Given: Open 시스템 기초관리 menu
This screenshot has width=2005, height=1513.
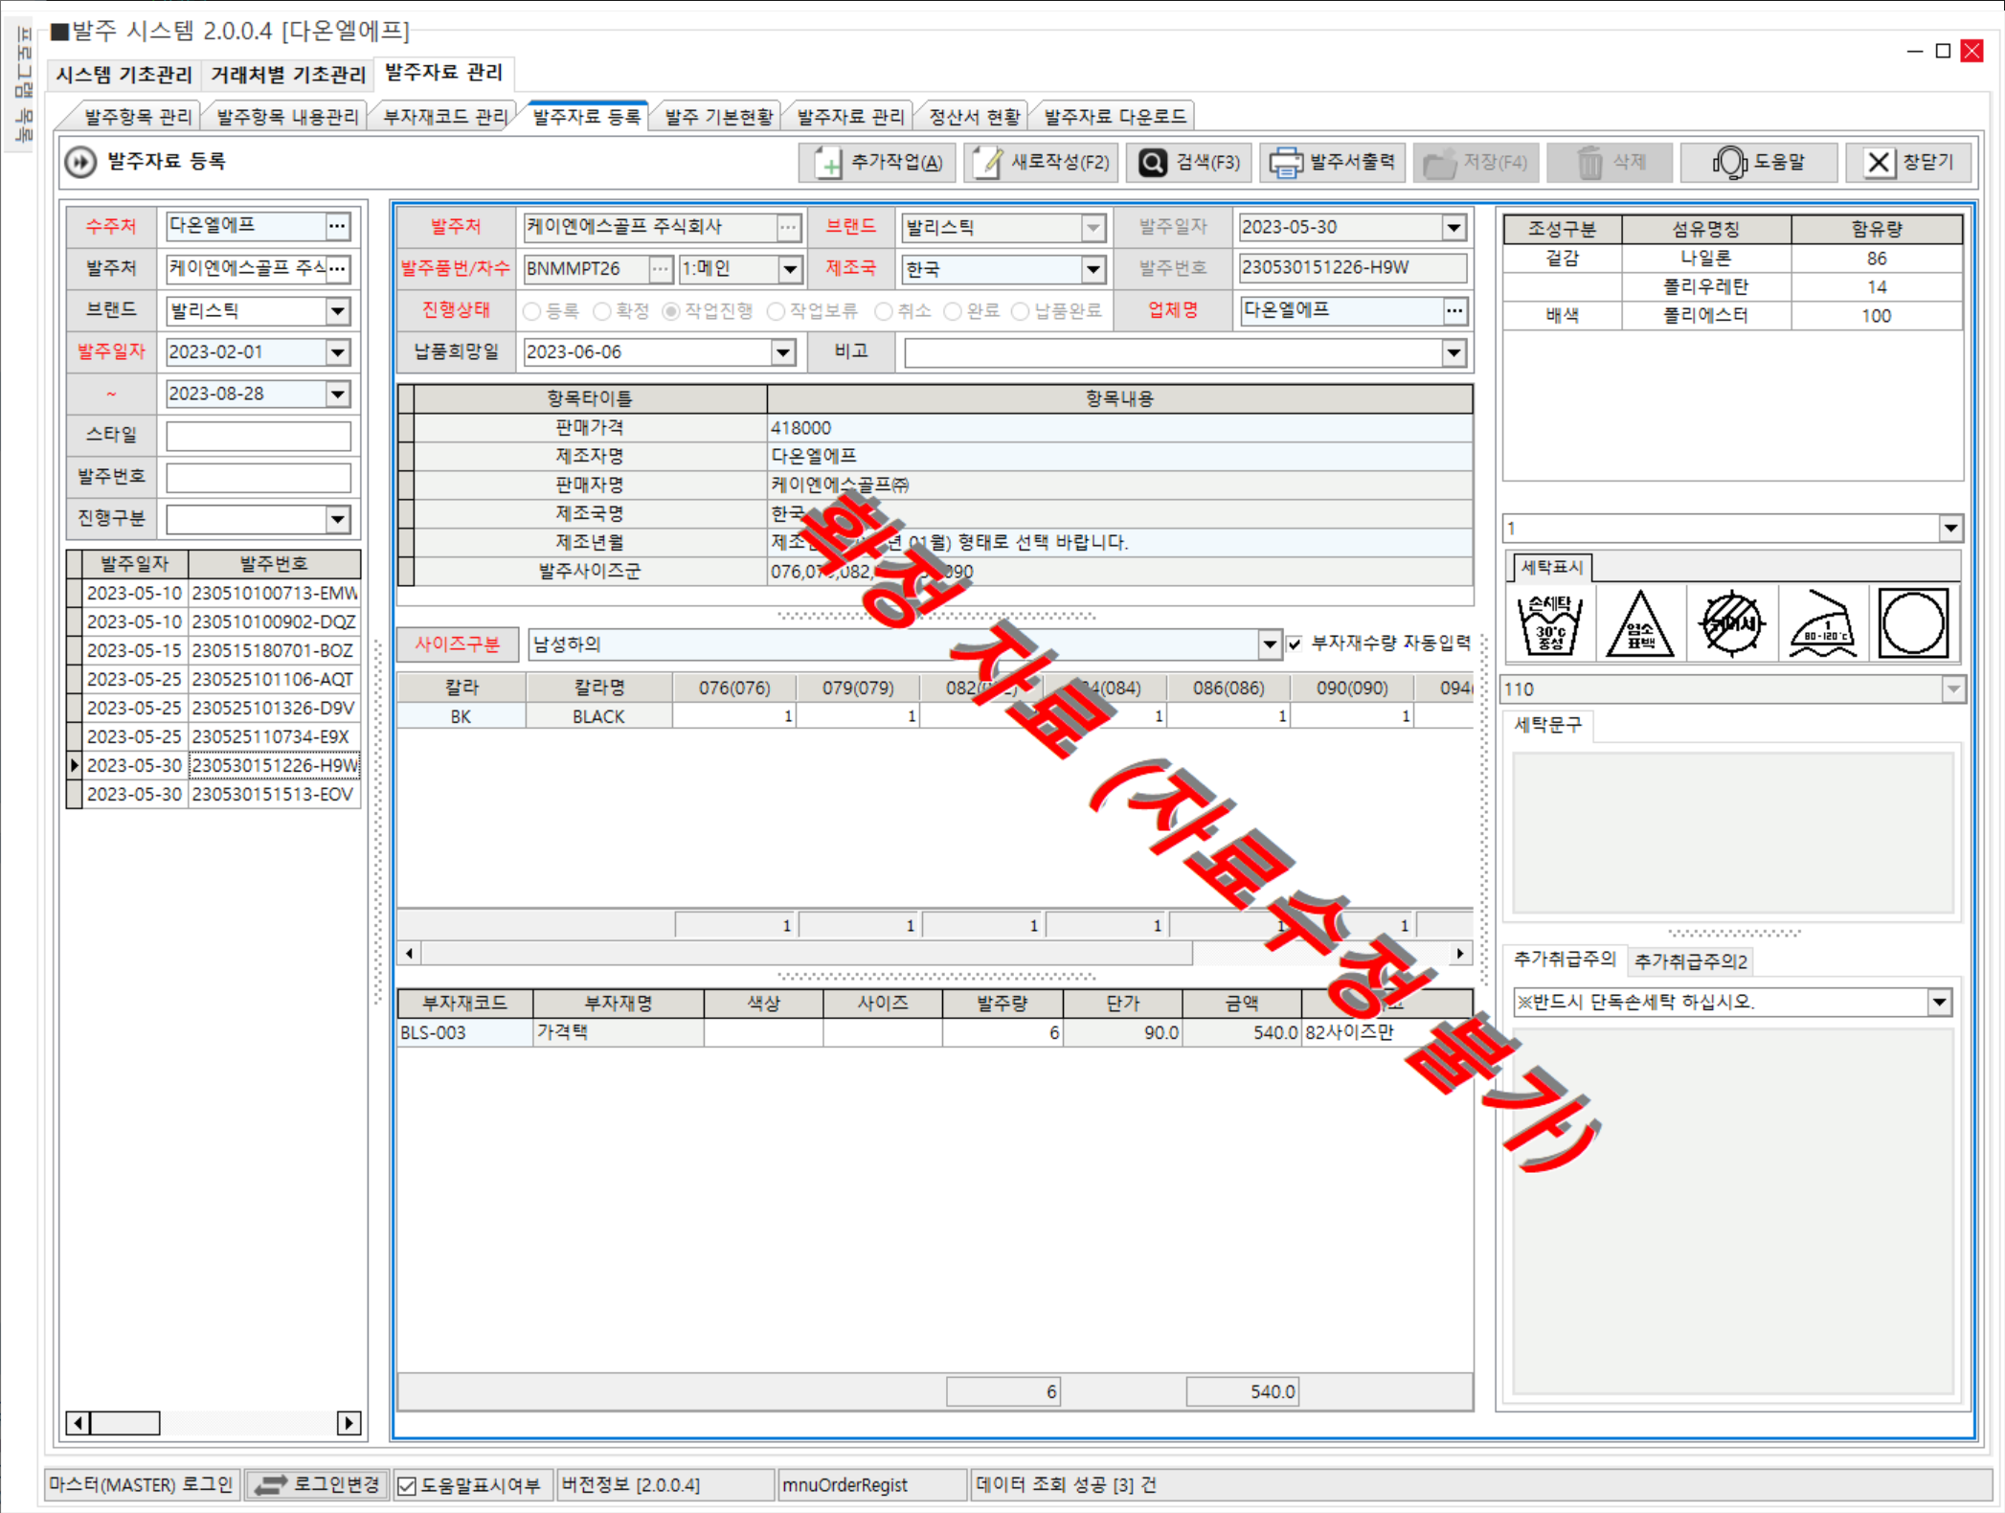Looking at the screenshot, I should point(124,74).
